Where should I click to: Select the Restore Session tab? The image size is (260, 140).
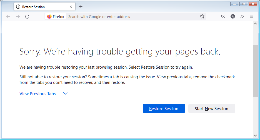[42, 7]
